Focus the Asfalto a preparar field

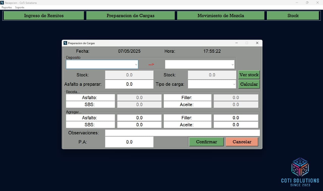[129, 84]
